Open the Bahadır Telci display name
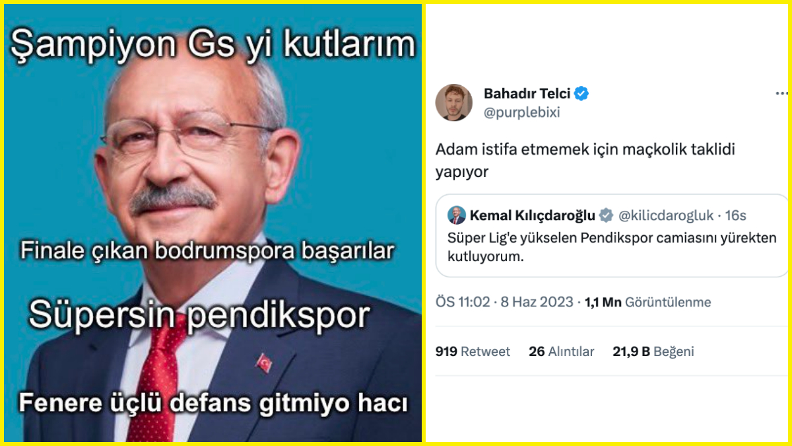 pyautogui.click(x=527, y=94)
